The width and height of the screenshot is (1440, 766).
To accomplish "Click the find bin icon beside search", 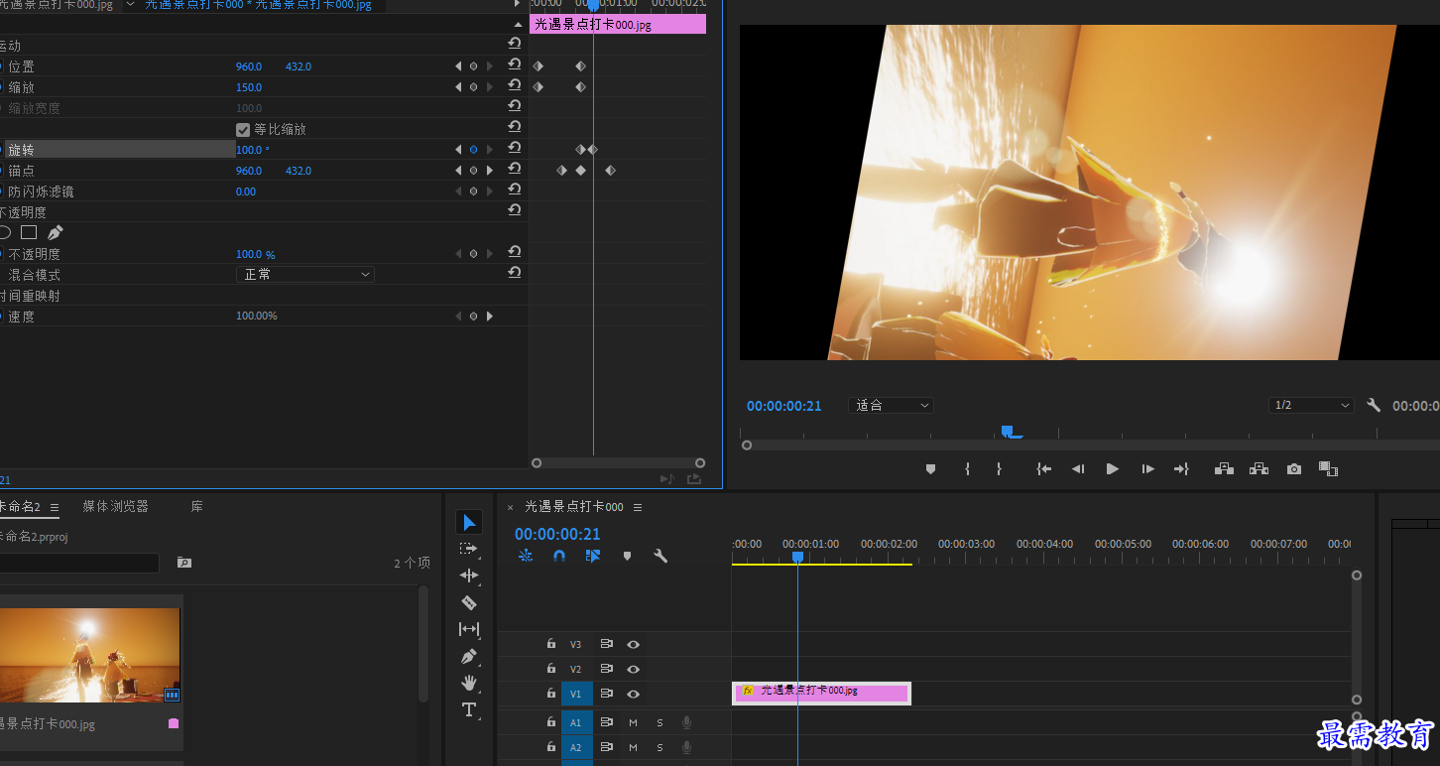I will pos(183,563).
